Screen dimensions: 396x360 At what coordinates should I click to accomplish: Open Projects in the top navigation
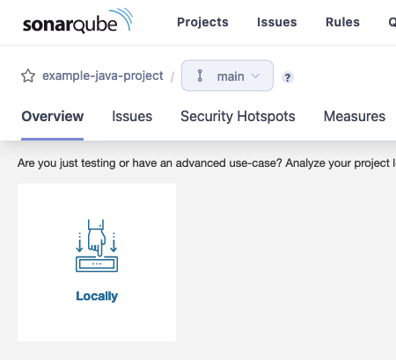tap(202, 22)
